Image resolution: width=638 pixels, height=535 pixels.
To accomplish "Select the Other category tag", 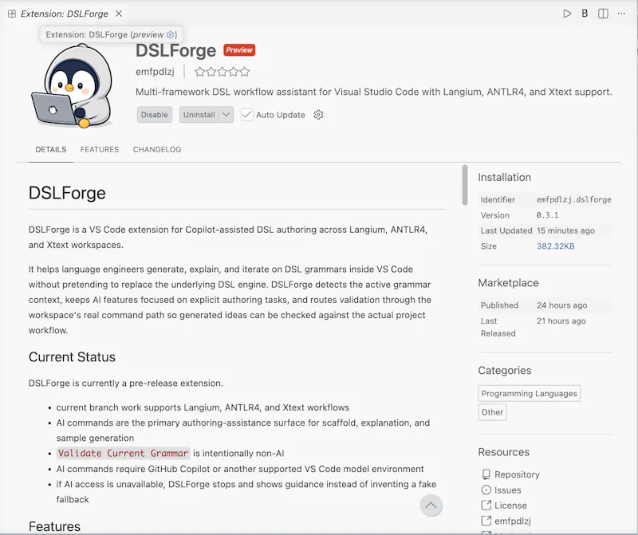I will (492, 412).
